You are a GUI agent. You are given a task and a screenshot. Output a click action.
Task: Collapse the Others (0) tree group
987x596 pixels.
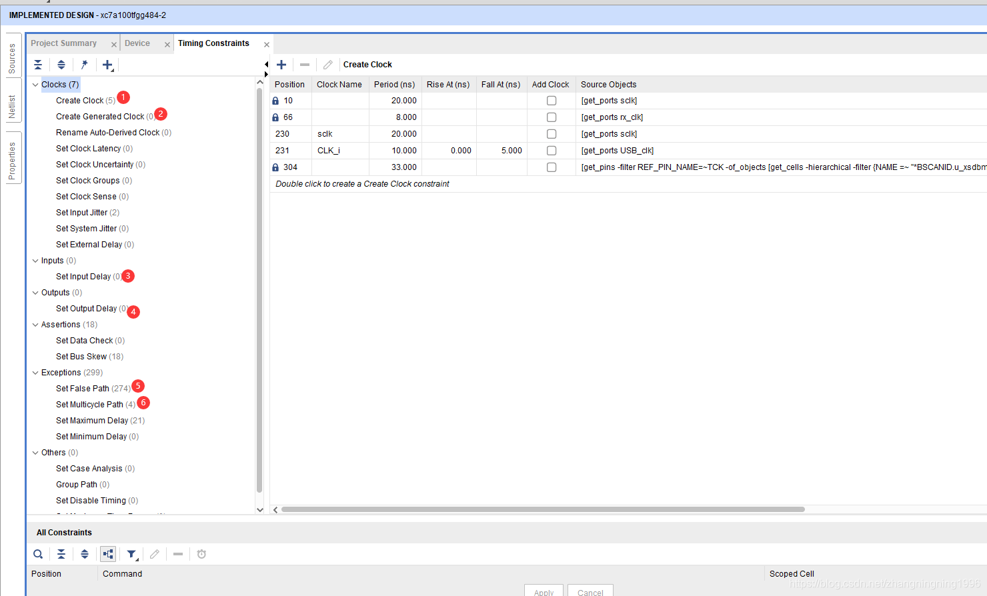pyautogui.click(x=35, y=453)
